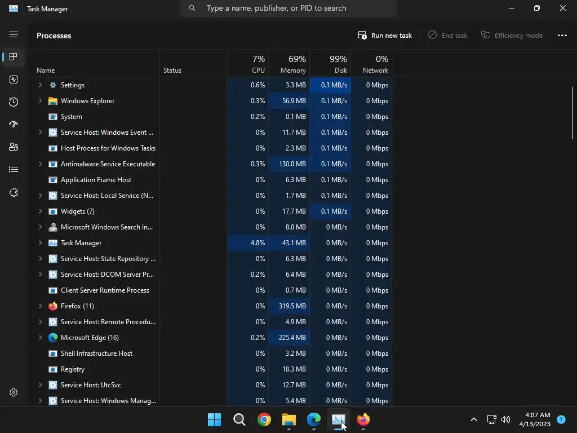This screenshot has height=433, width=577.
Task: Focus the name, publisher, or PID search field
Action: (289, 8)
